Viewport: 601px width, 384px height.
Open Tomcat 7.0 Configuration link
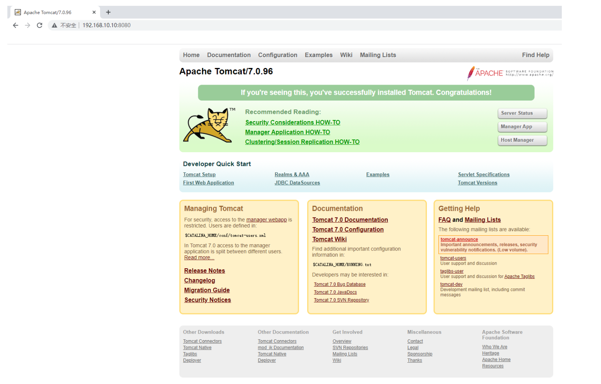348,230
